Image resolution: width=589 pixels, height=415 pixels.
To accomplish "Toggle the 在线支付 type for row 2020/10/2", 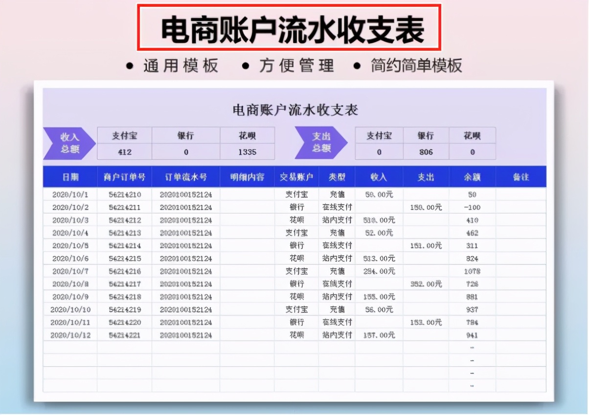I will tap(336, 207).
